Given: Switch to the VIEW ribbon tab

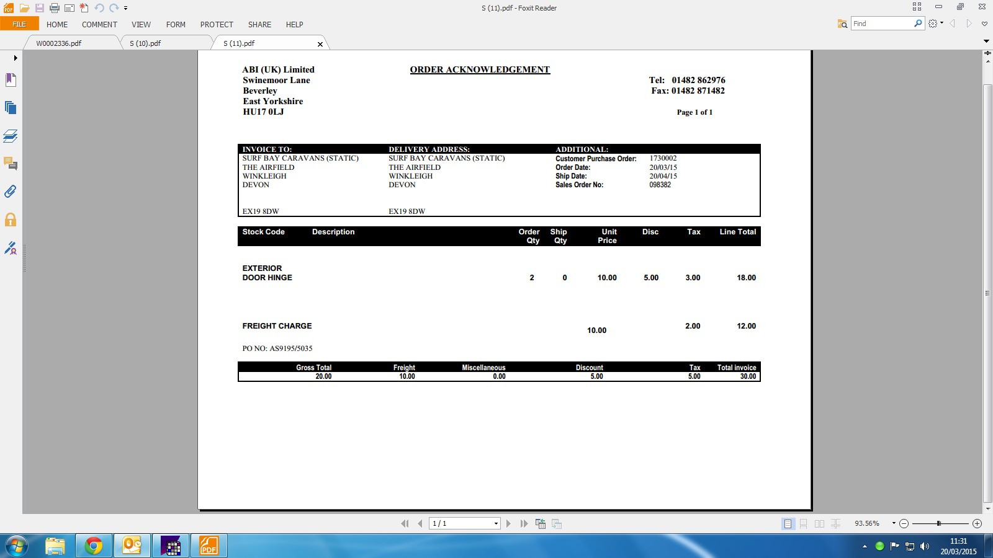Looking at the screenshot, I should point(141,25).
